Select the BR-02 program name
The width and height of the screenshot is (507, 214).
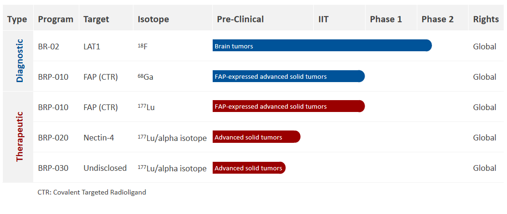tap(48, 47)
